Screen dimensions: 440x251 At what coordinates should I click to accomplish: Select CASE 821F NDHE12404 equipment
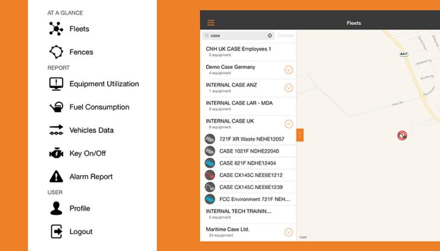[x=248, y=163]
